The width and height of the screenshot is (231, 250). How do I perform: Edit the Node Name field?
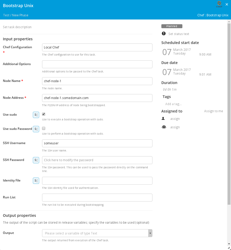[97, 81]
